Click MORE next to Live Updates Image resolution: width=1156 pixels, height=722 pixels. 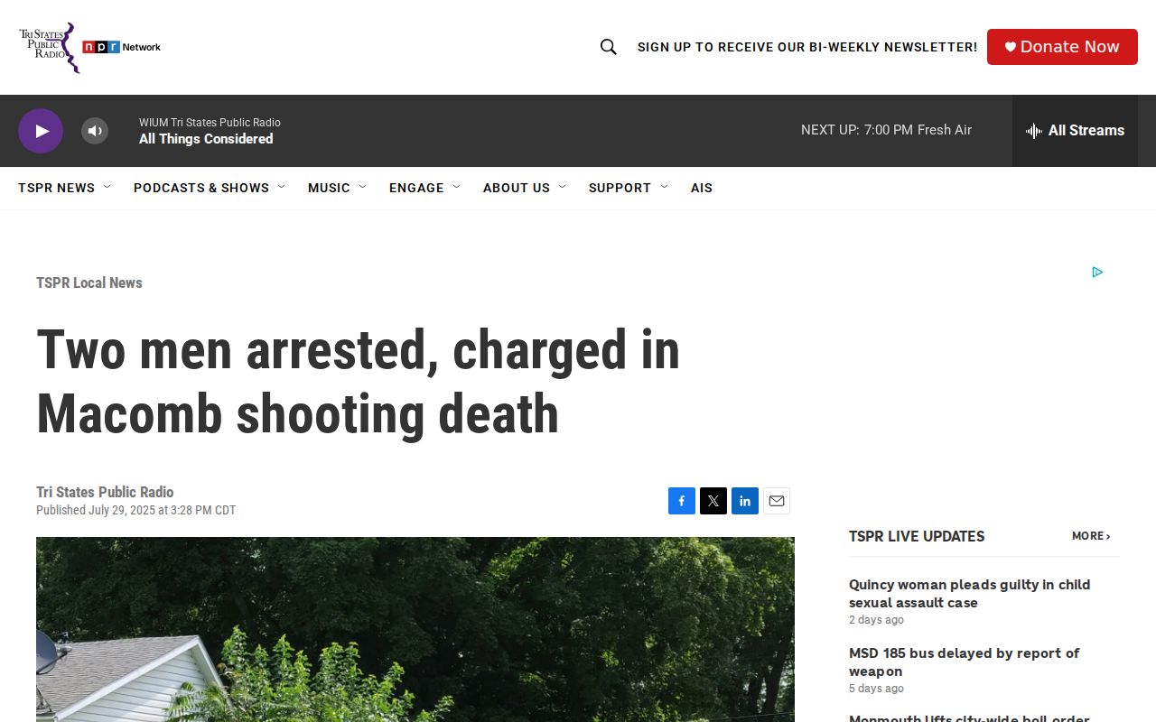coord(1091,536)
